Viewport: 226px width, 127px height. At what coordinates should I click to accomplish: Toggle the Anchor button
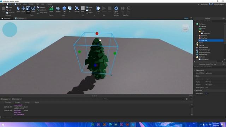[89, 13]
